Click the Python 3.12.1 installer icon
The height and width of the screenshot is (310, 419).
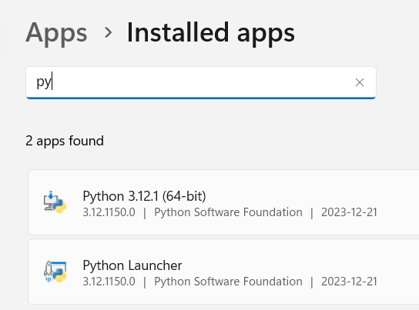pyautogui.click(x=55, y=202)
